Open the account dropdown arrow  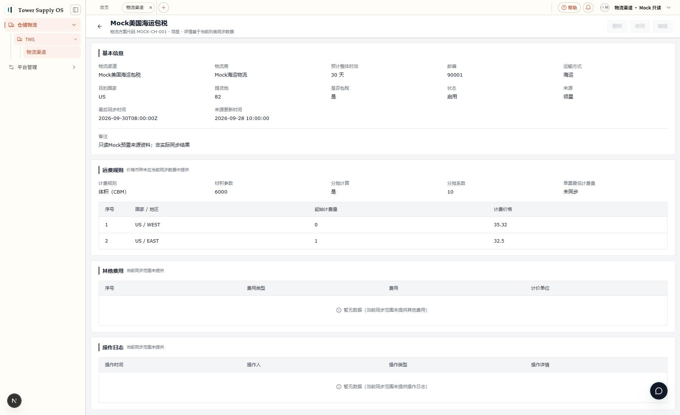[x=669, y=8]
